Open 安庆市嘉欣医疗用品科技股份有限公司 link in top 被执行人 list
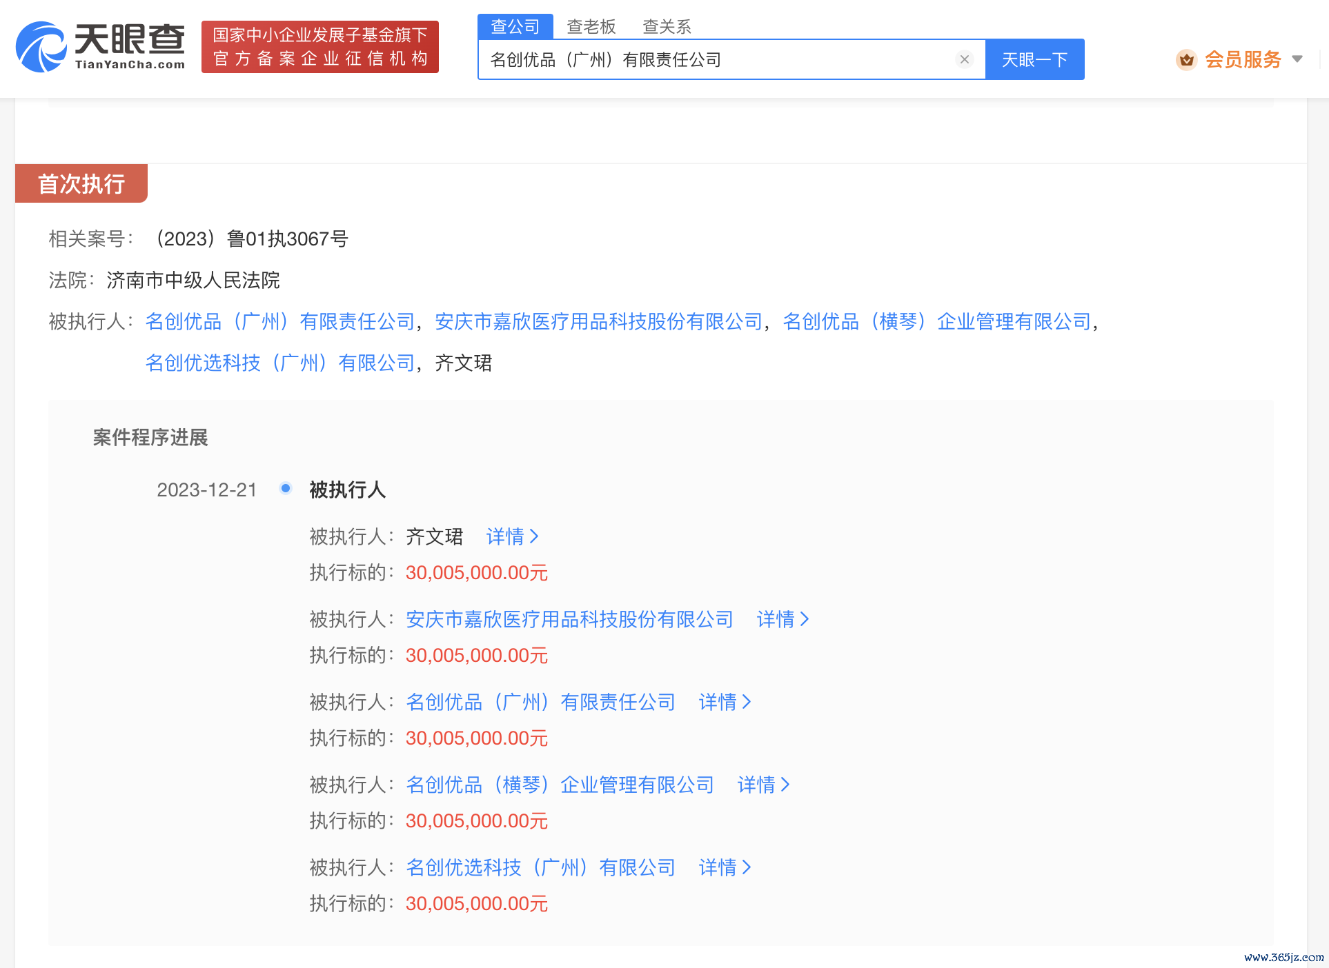Screen dimensions: 1329x968 pyautogui.click(x=598, y=321)
